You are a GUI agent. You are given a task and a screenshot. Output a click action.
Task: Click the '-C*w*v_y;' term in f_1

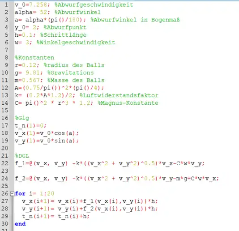click(189, 163)
